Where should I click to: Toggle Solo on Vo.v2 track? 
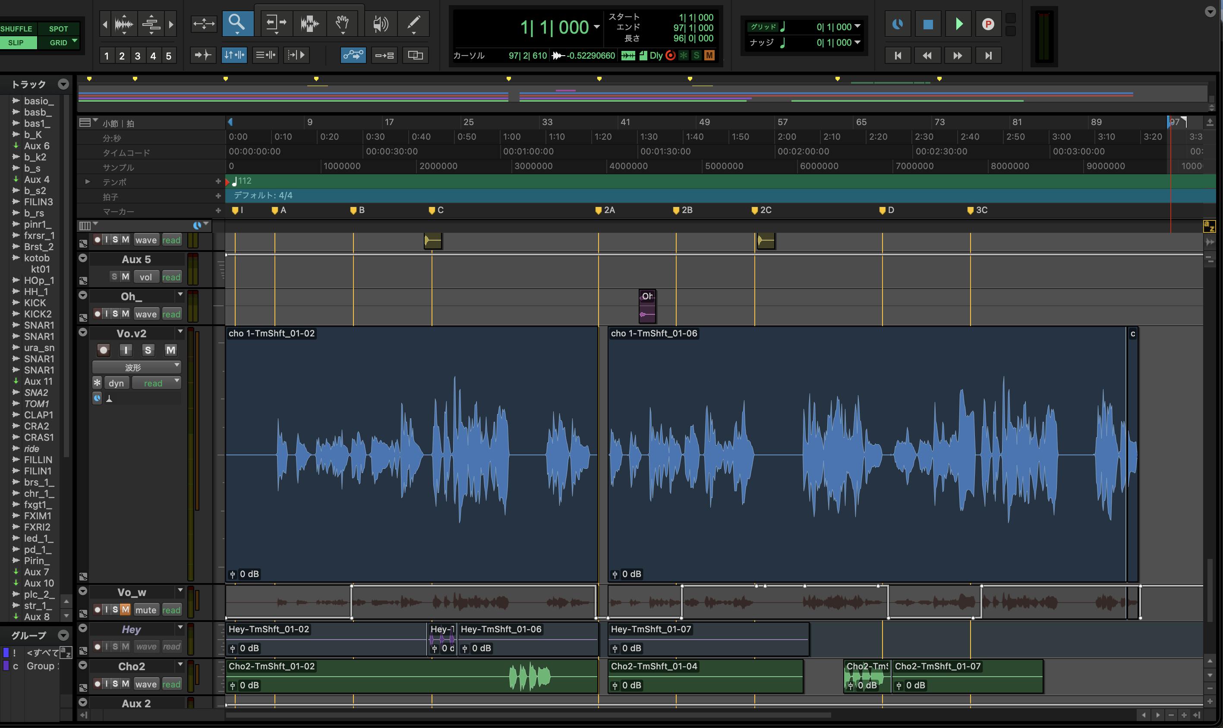(x=148, y=350)
